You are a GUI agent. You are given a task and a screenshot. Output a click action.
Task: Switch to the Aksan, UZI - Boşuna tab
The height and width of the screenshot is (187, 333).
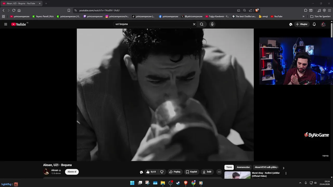[21, 3]
